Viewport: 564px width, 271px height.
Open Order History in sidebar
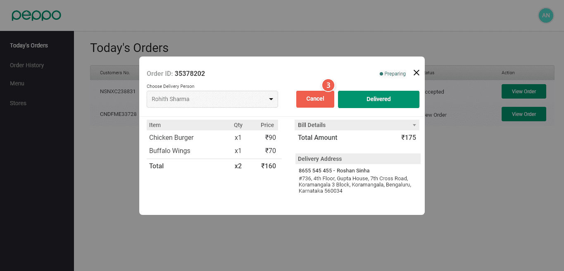[x=27, y=65]
